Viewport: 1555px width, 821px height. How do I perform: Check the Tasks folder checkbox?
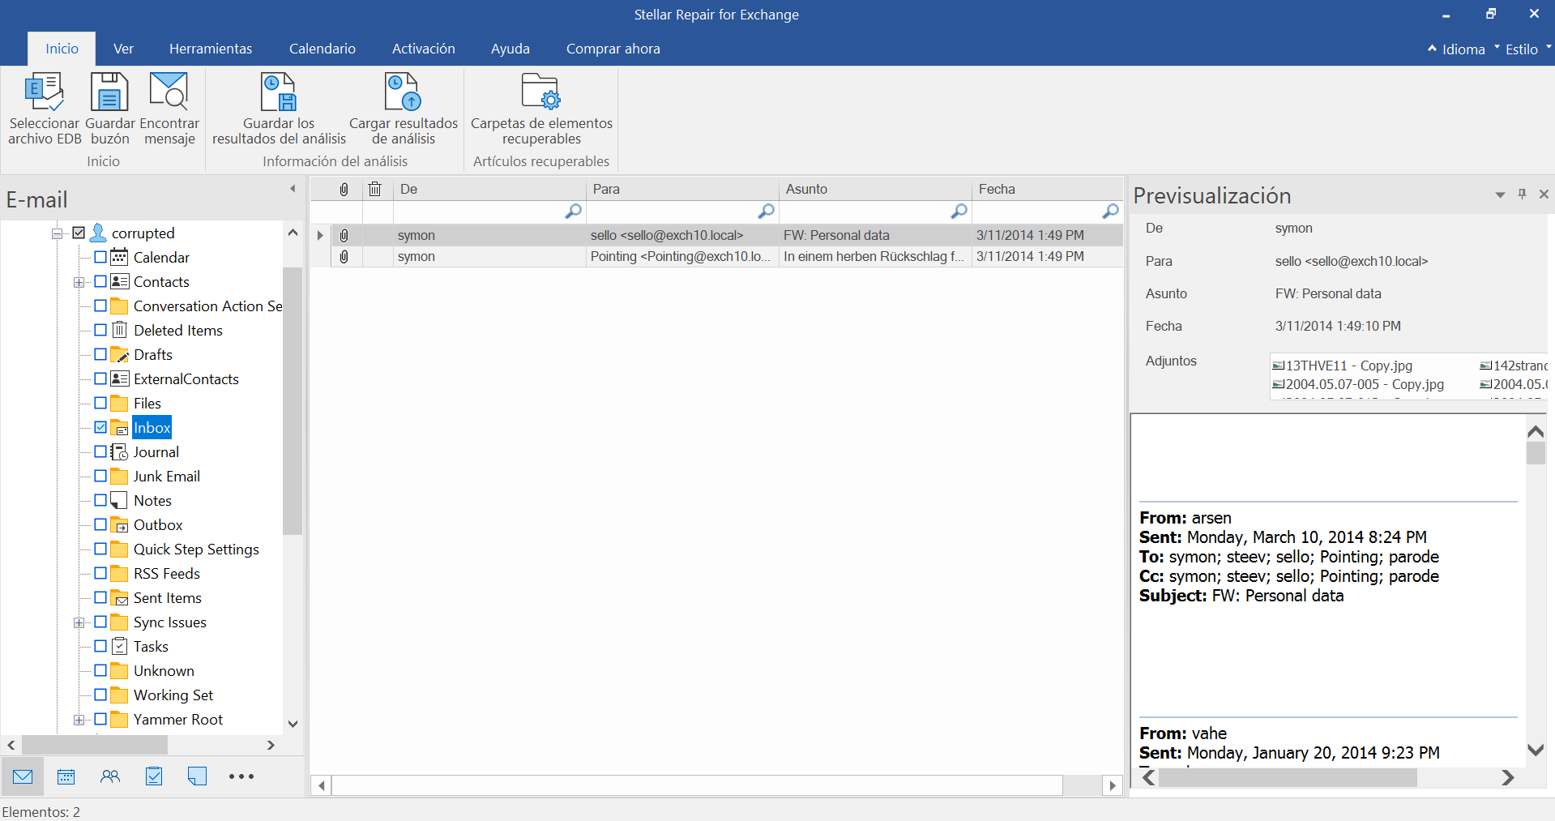pyautogui.click(x=100, y=646)
